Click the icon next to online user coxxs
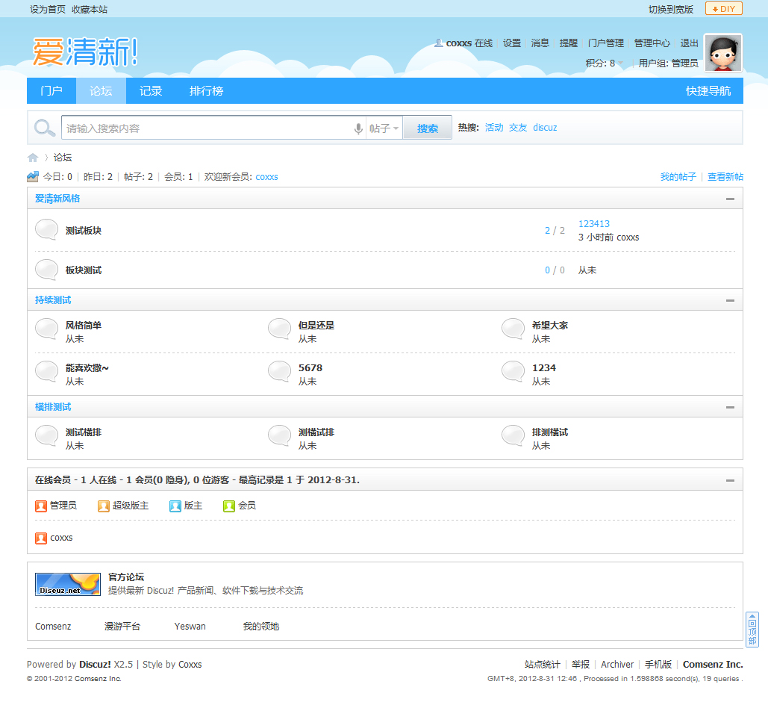This screenshot has width=768, height=705. coord(41,538)
